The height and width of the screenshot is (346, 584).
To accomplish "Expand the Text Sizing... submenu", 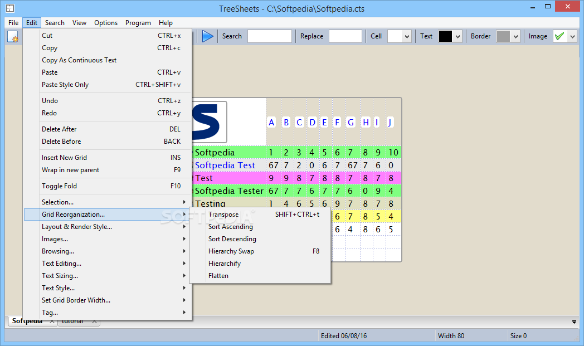I will coord(108,276).
